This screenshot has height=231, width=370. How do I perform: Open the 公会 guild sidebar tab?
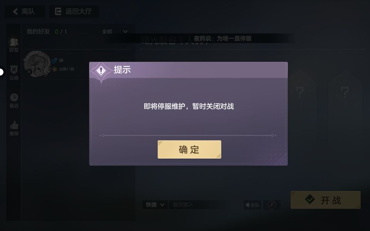pyautogui.click(x=14, y=73)
